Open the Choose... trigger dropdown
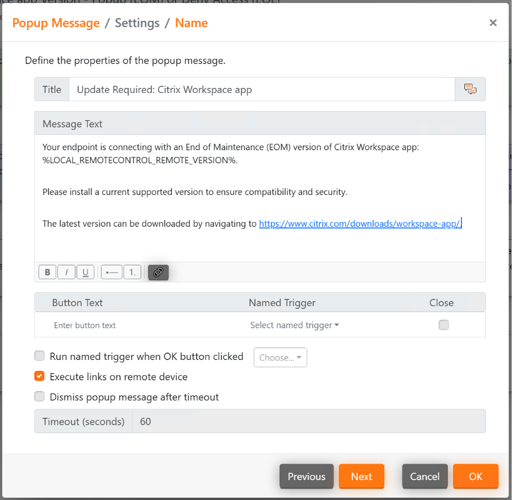 pyautogui.click(x=280, y=357)
